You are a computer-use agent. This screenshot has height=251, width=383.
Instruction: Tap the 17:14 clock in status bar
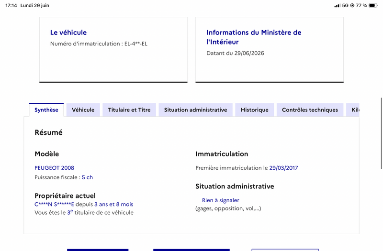tap(11, 5)
